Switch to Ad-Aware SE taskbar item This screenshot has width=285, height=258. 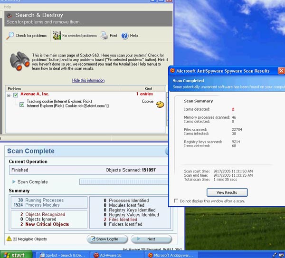(117, 255)
